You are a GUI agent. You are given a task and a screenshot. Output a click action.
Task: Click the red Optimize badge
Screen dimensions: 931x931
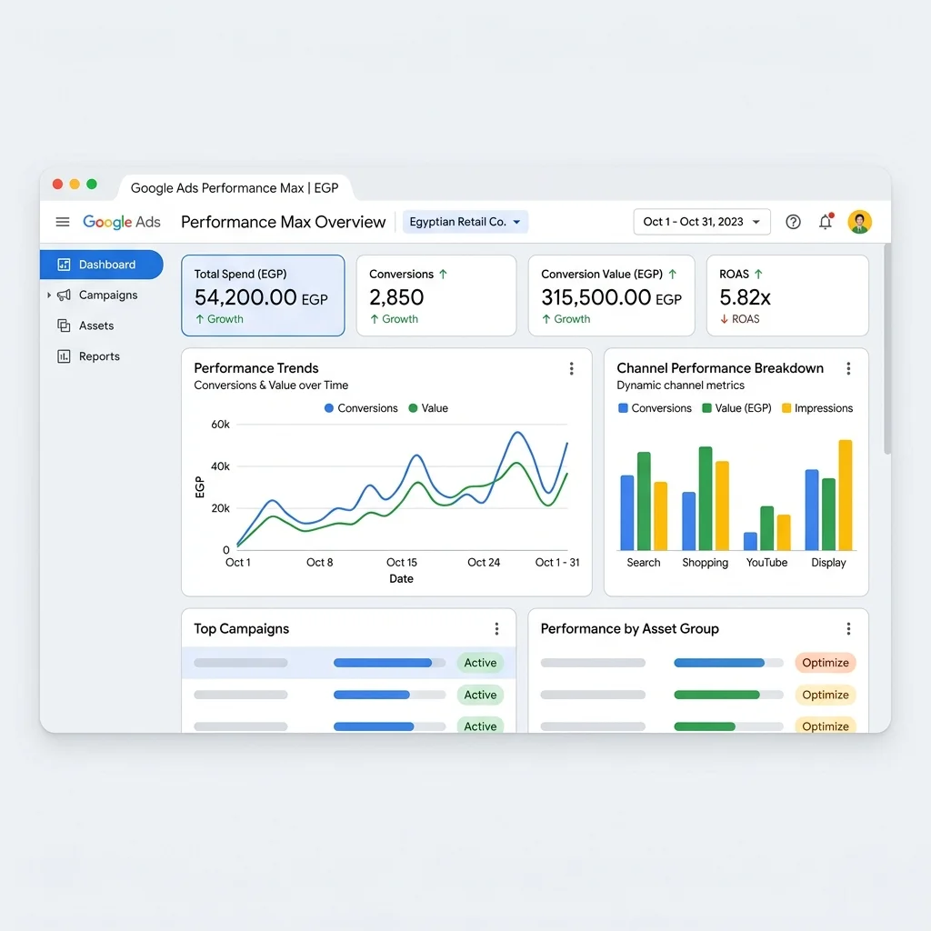[826, 663]
